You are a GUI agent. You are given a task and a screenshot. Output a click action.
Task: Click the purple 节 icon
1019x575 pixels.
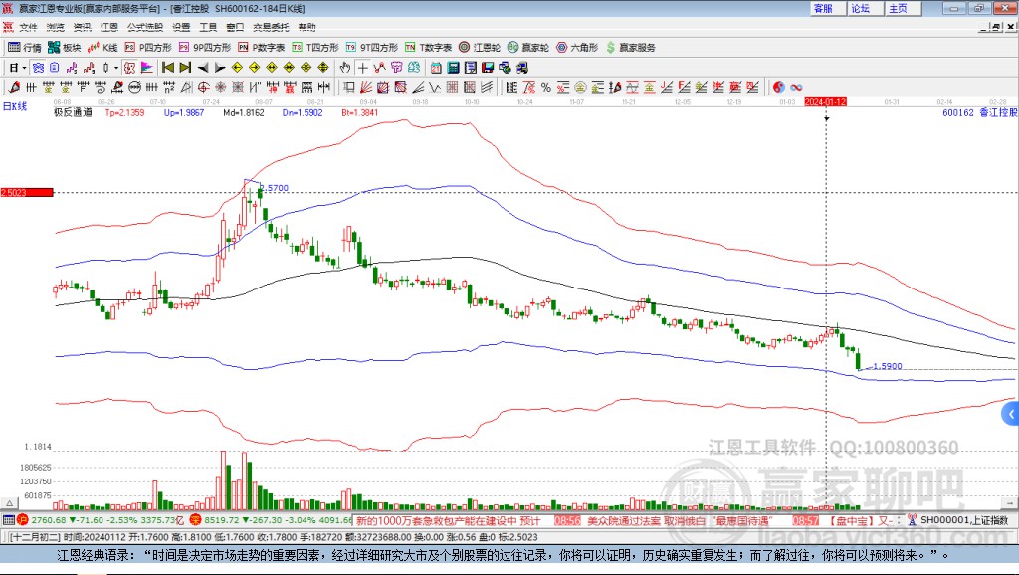(396, 68)
